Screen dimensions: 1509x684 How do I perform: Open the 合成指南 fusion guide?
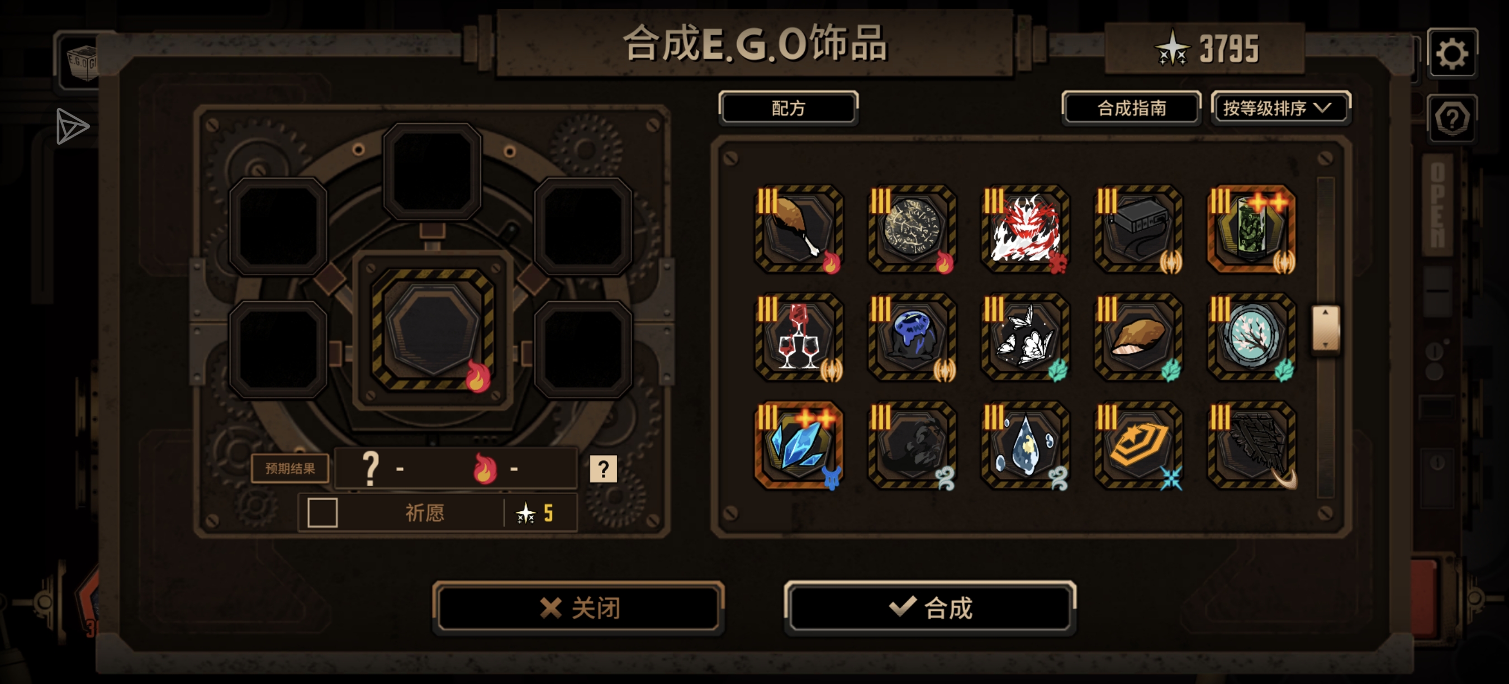[x=1131, y=108]
